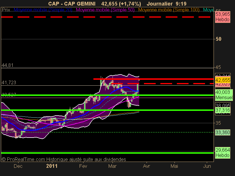Viewport: 235px width, 176px height.
Task: Click the 37,316 green level tag
Action: pos(223,110)
